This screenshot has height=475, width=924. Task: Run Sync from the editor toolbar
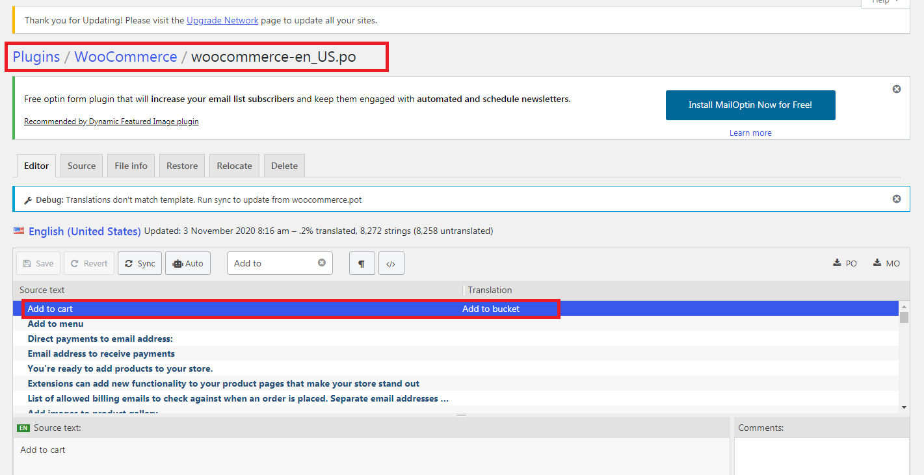(140, 263)
